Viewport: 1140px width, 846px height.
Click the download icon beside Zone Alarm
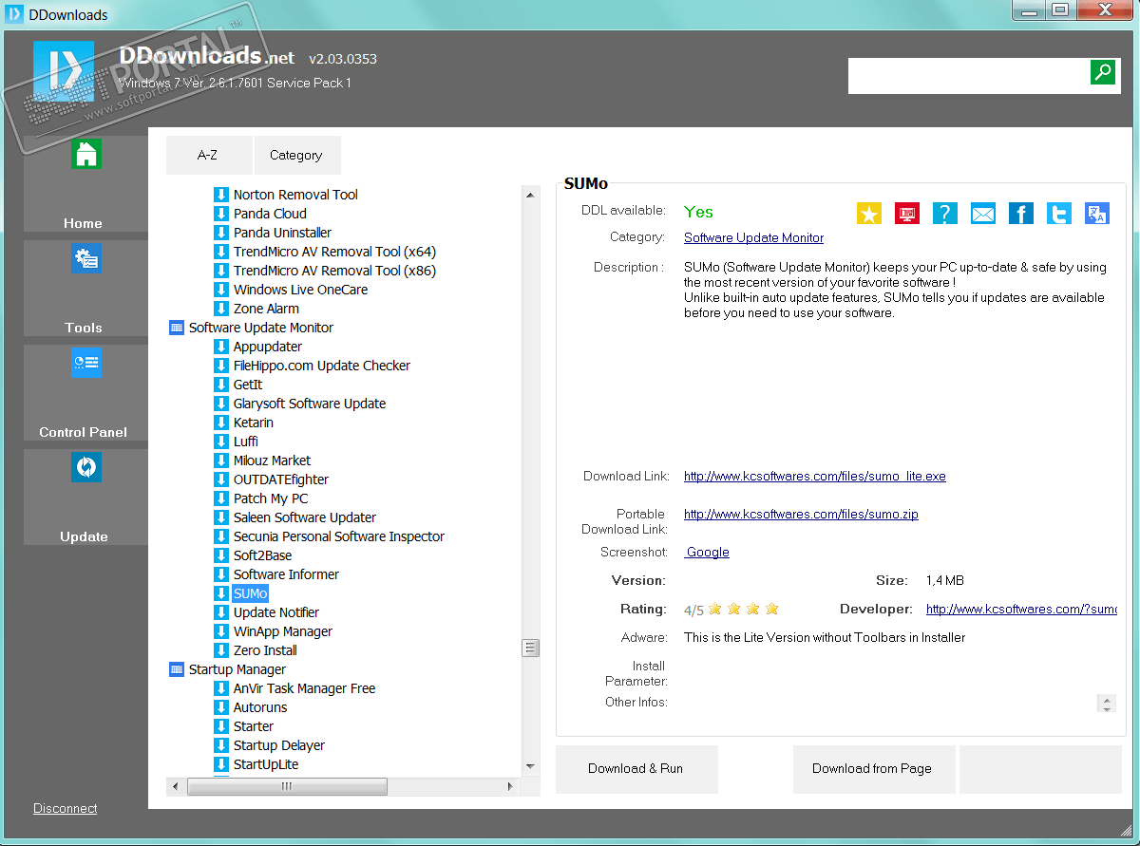221,309
